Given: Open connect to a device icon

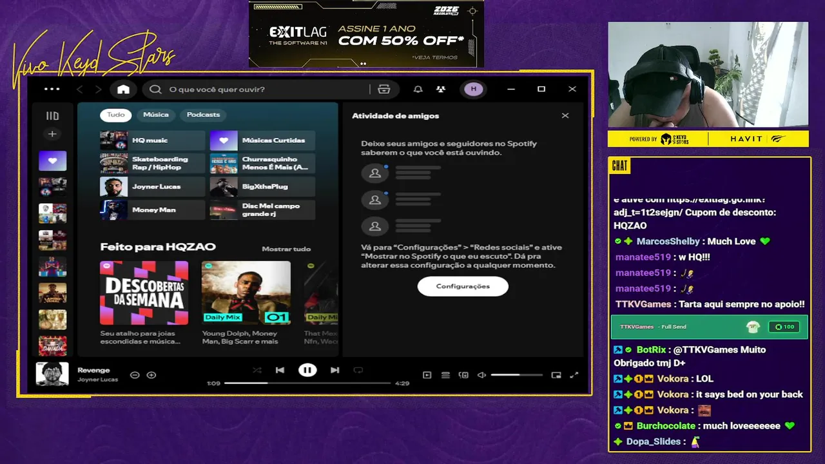Looking at the screenshot, I should (x=463, y=375).
